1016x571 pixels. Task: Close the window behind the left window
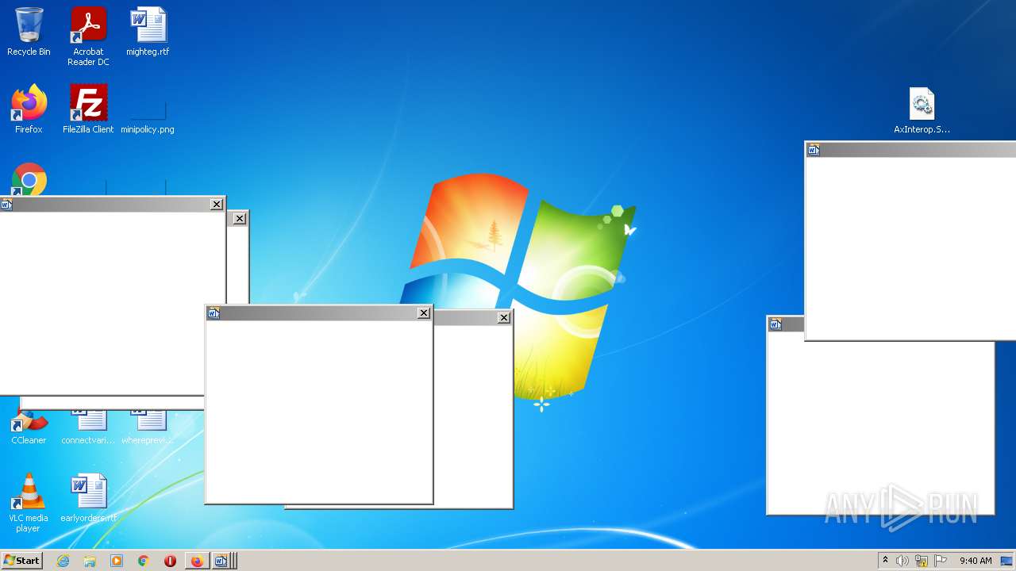click(240, 219)
